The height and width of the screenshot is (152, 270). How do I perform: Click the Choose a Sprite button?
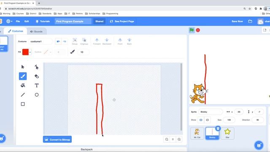259,145
